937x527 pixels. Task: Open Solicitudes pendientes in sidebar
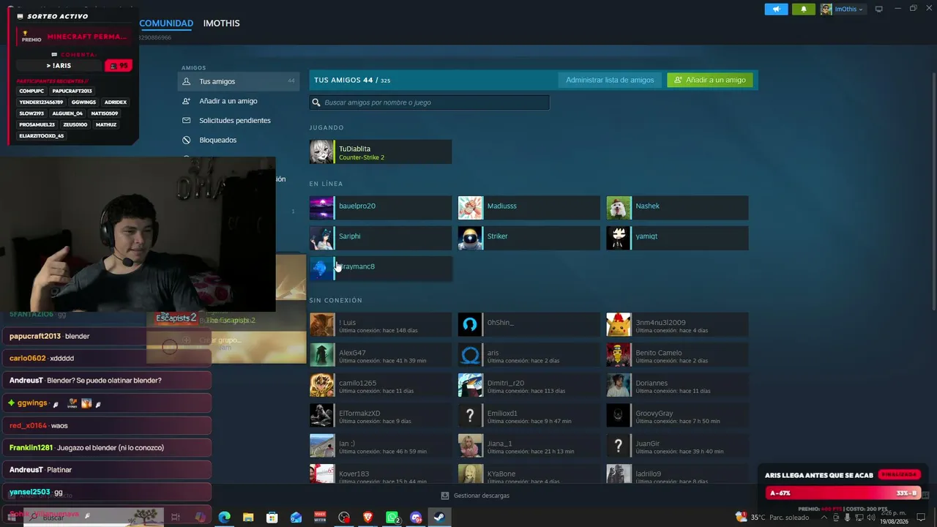coord(238,120)
